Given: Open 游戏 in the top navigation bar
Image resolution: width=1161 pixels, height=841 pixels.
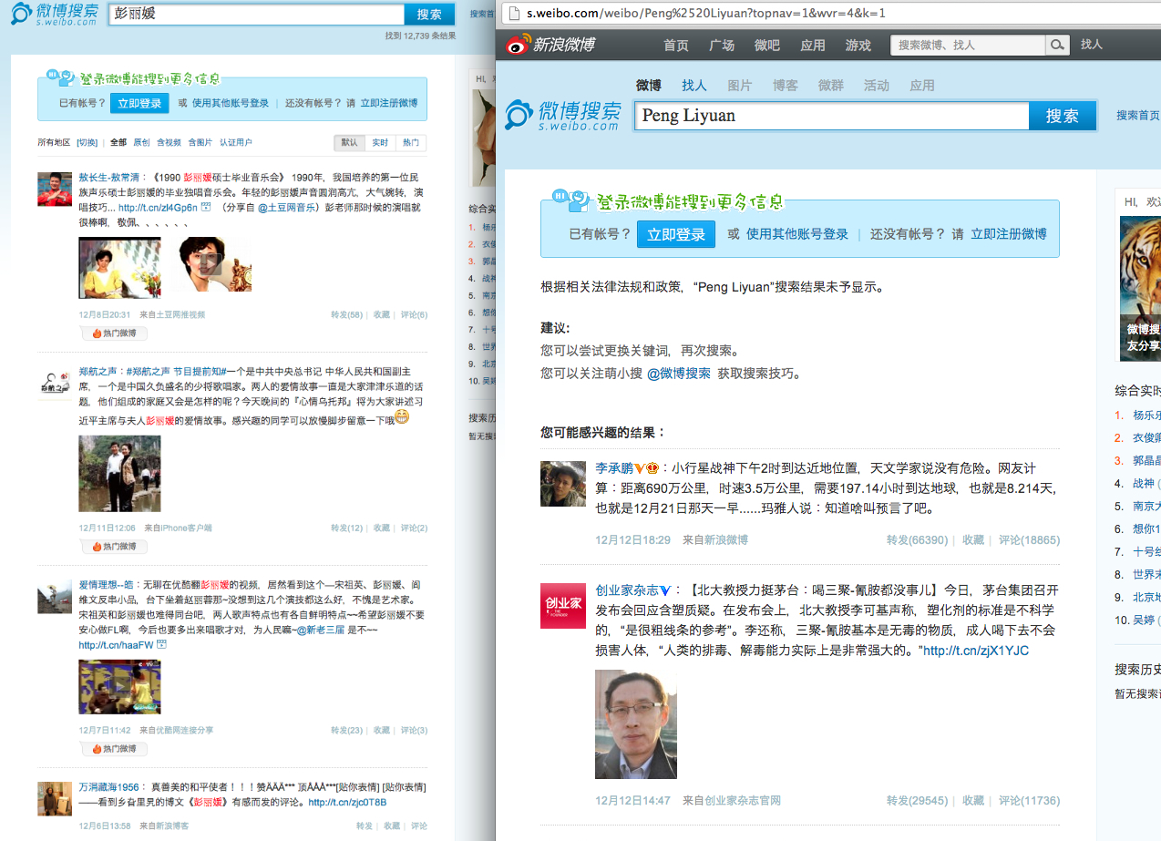Looking at the screenshot, I should coord(858,46).
